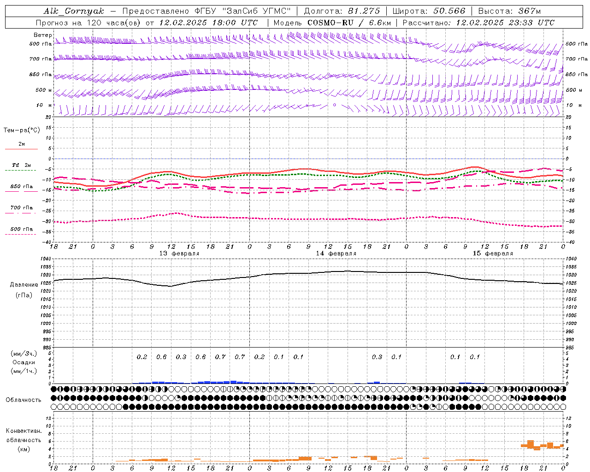The width and height of the screenshot is (590, 472).
Task: Click the Рассчитано 12.02.2025 23:33 UTC timestamp
Action: 478,23
